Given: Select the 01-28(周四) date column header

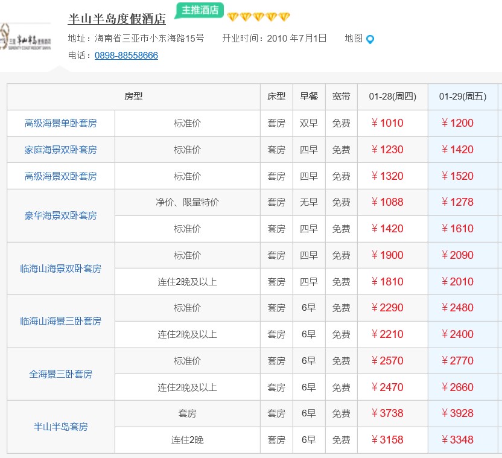Looking at the screenshot, I should coord(393,97).
